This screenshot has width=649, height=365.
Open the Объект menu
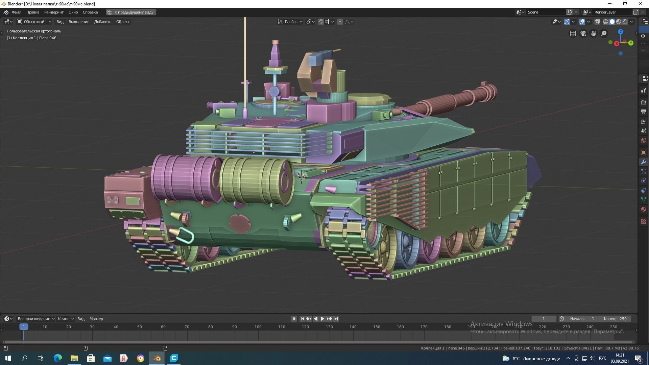(123, 22)
